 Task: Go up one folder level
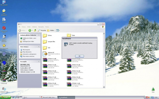(x=35, y=30)
